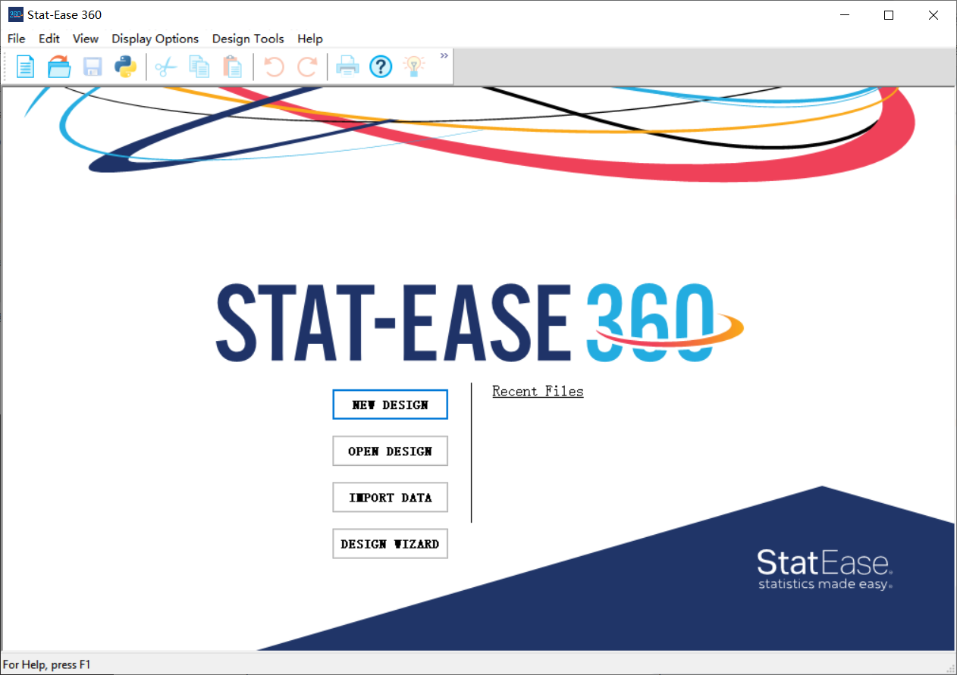The image size is (957, 675).
Task: Click the 'For Help, press F1' status text
Action: click(x=47, y=664)
